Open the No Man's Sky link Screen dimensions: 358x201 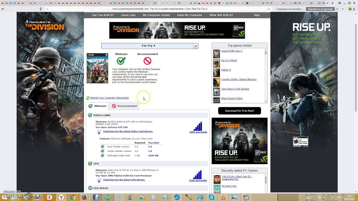pos(229,186)
